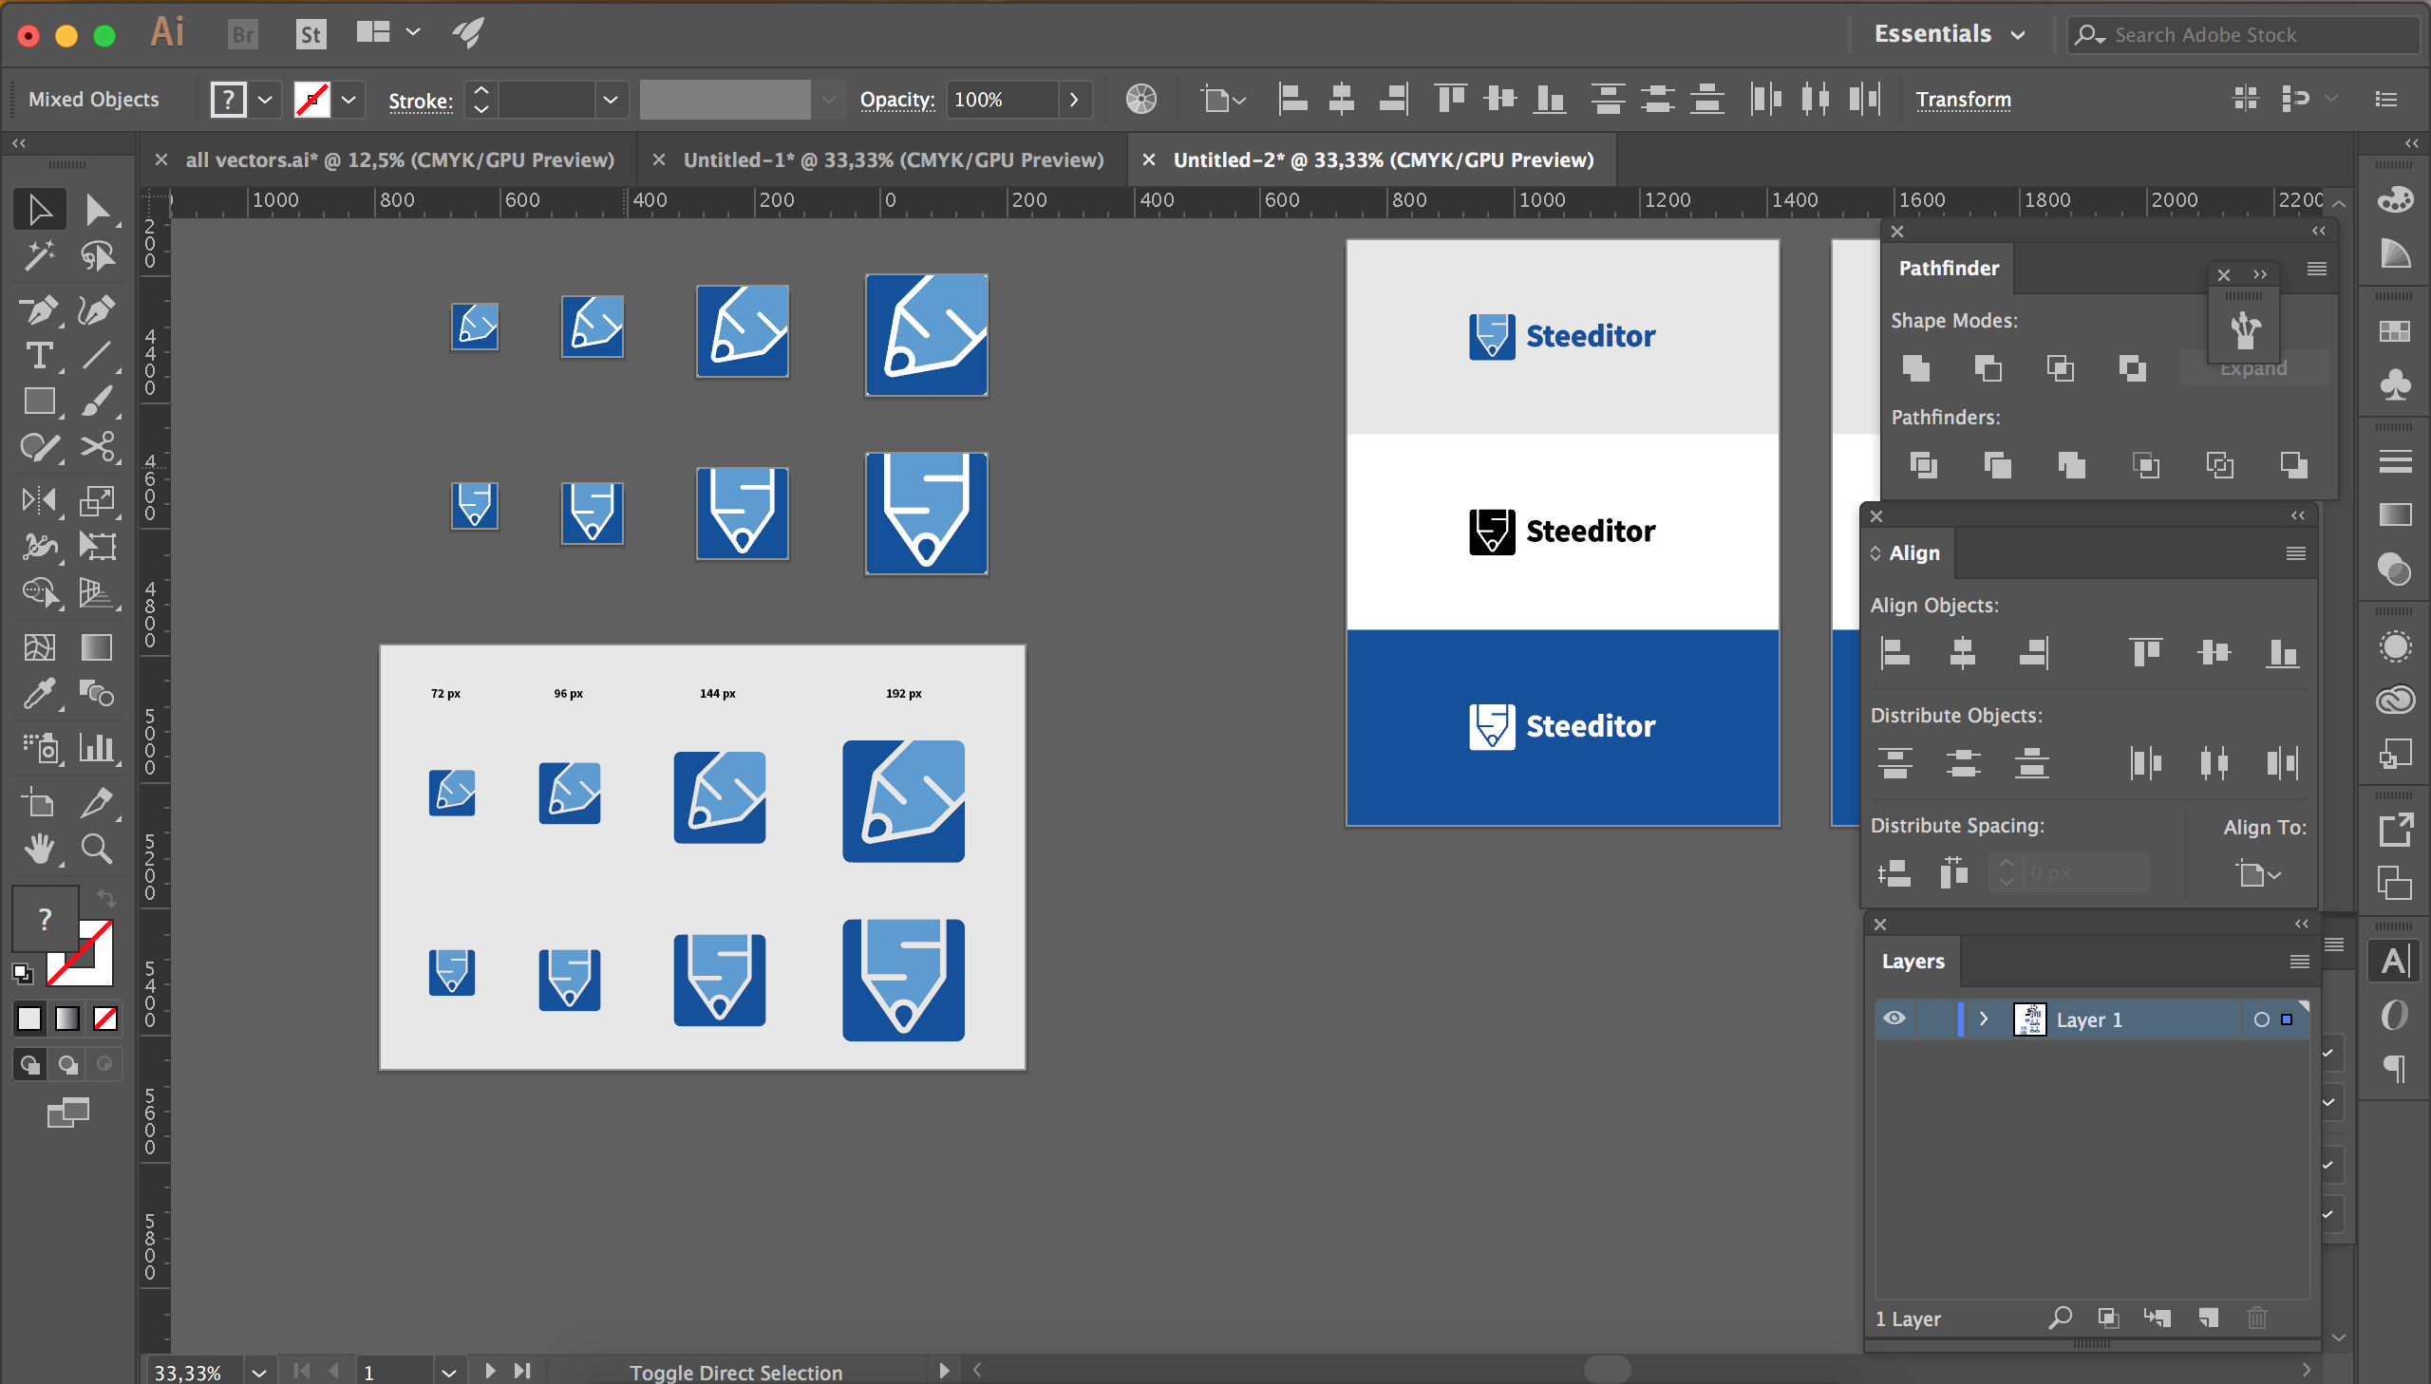The height and width of the screenshot is (1384, 2431).
Task: Select the Pen tool
Action: (x=38, y=309)
